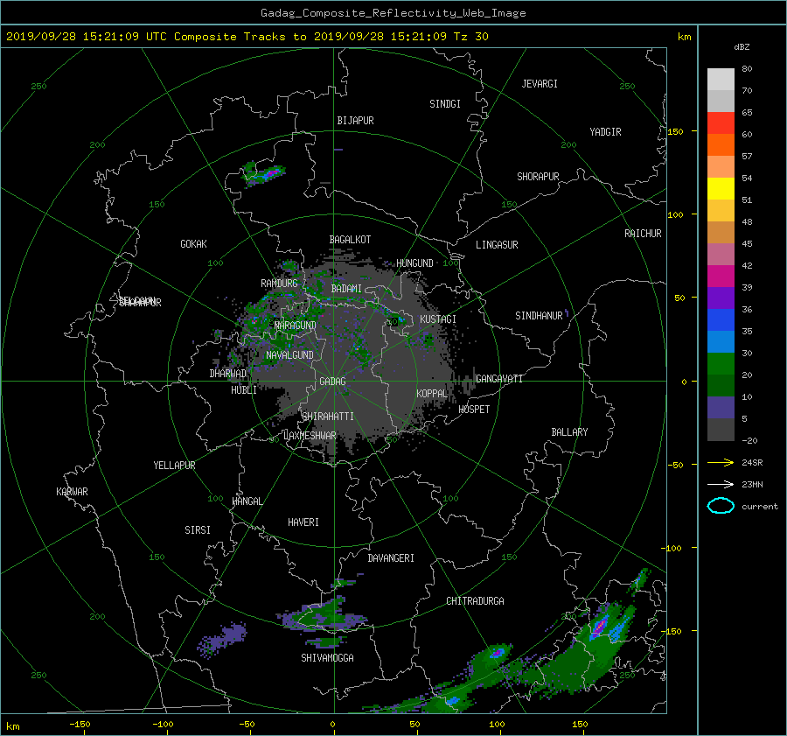Click the gray -20 dBZ color swatch

click(x=721, y=430)
